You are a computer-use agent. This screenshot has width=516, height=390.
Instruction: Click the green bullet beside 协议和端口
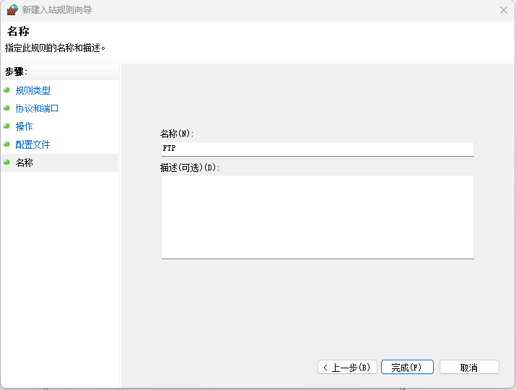coord(6,108)
